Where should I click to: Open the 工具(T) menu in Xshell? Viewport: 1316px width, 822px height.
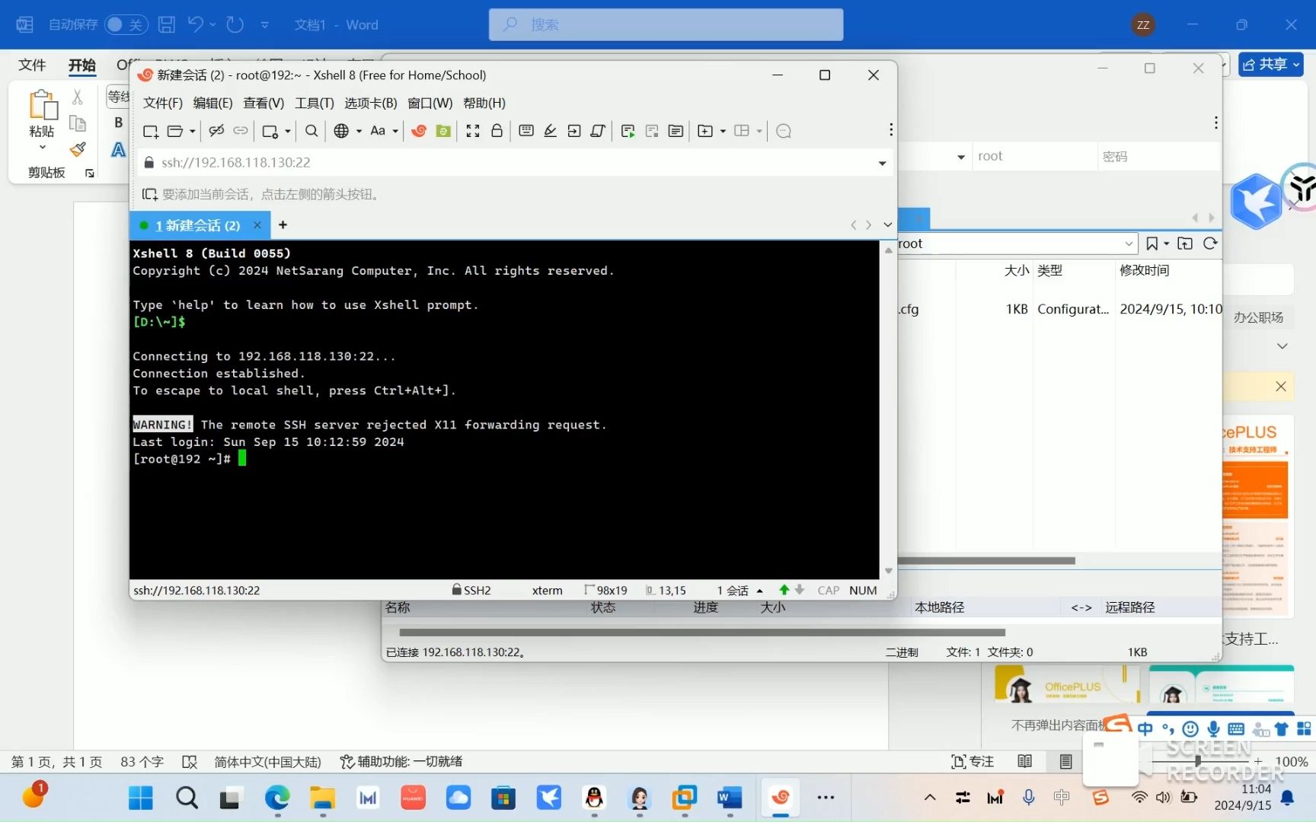coord(314,103)
